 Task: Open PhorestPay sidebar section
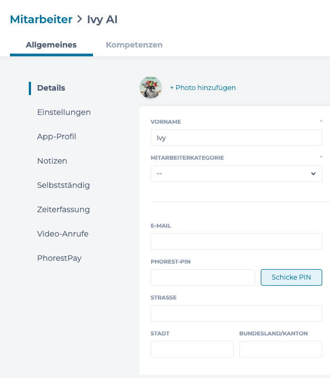59,258
